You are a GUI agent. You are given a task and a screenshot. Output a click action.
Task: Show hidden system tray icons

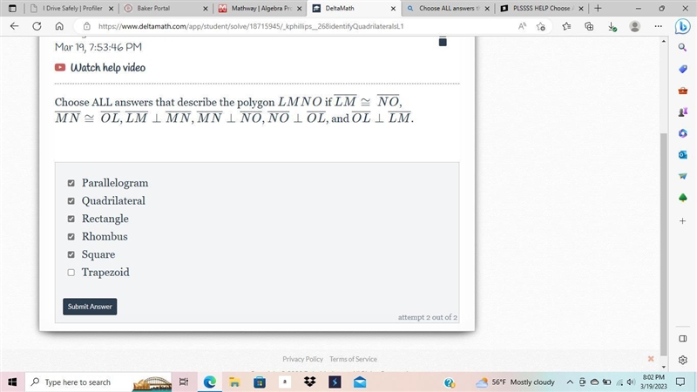point(570,382)
